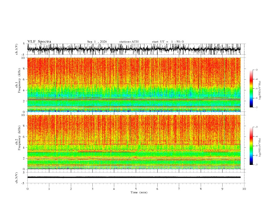The width and height of the screenshot is (275, 212).
Task: Click the Time (min) axis label
Action: pos(139,192)
